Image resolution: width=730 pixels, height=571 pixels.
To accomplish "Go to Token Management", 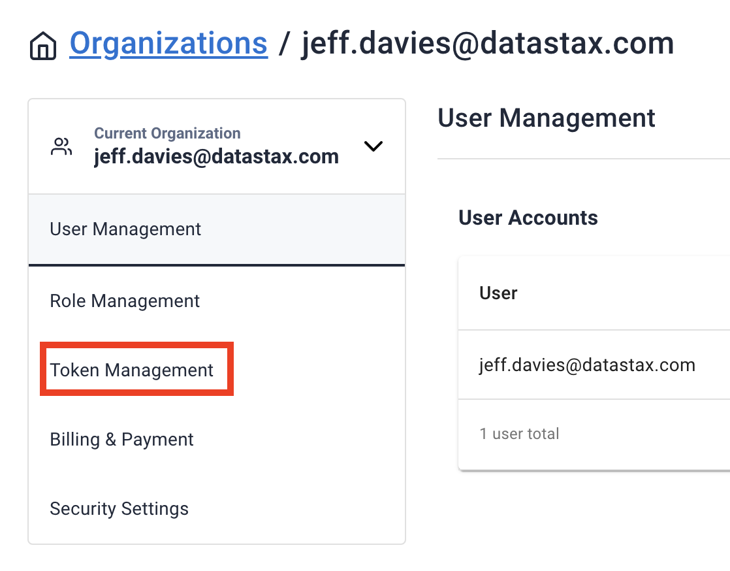I will pyautogui.click(x=217, y=370).
